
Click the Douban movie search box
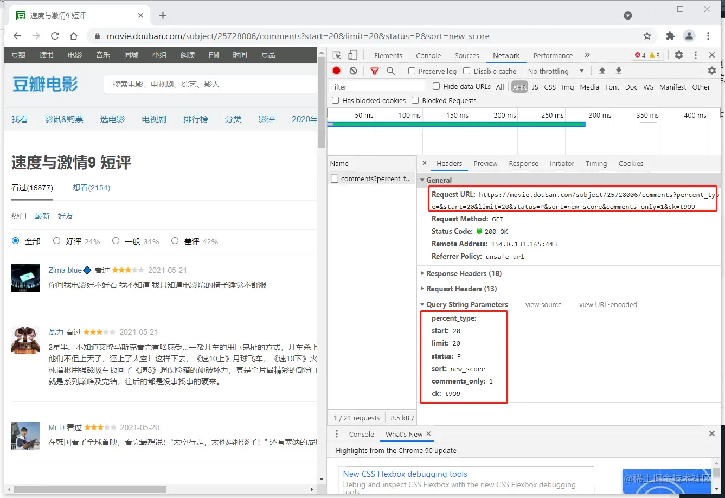tap(211, 84)
